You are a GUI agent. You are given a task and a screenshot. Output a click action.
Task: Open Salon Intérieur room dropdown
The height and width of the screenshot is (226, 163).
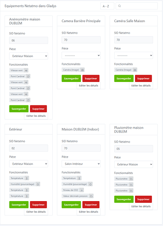(x=81, y=164)
